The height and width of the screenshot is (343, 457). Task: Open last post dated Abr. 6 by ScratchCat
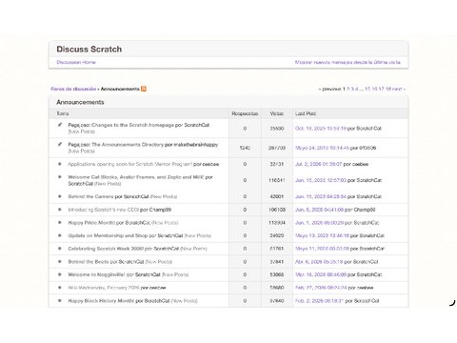point(319,262)
